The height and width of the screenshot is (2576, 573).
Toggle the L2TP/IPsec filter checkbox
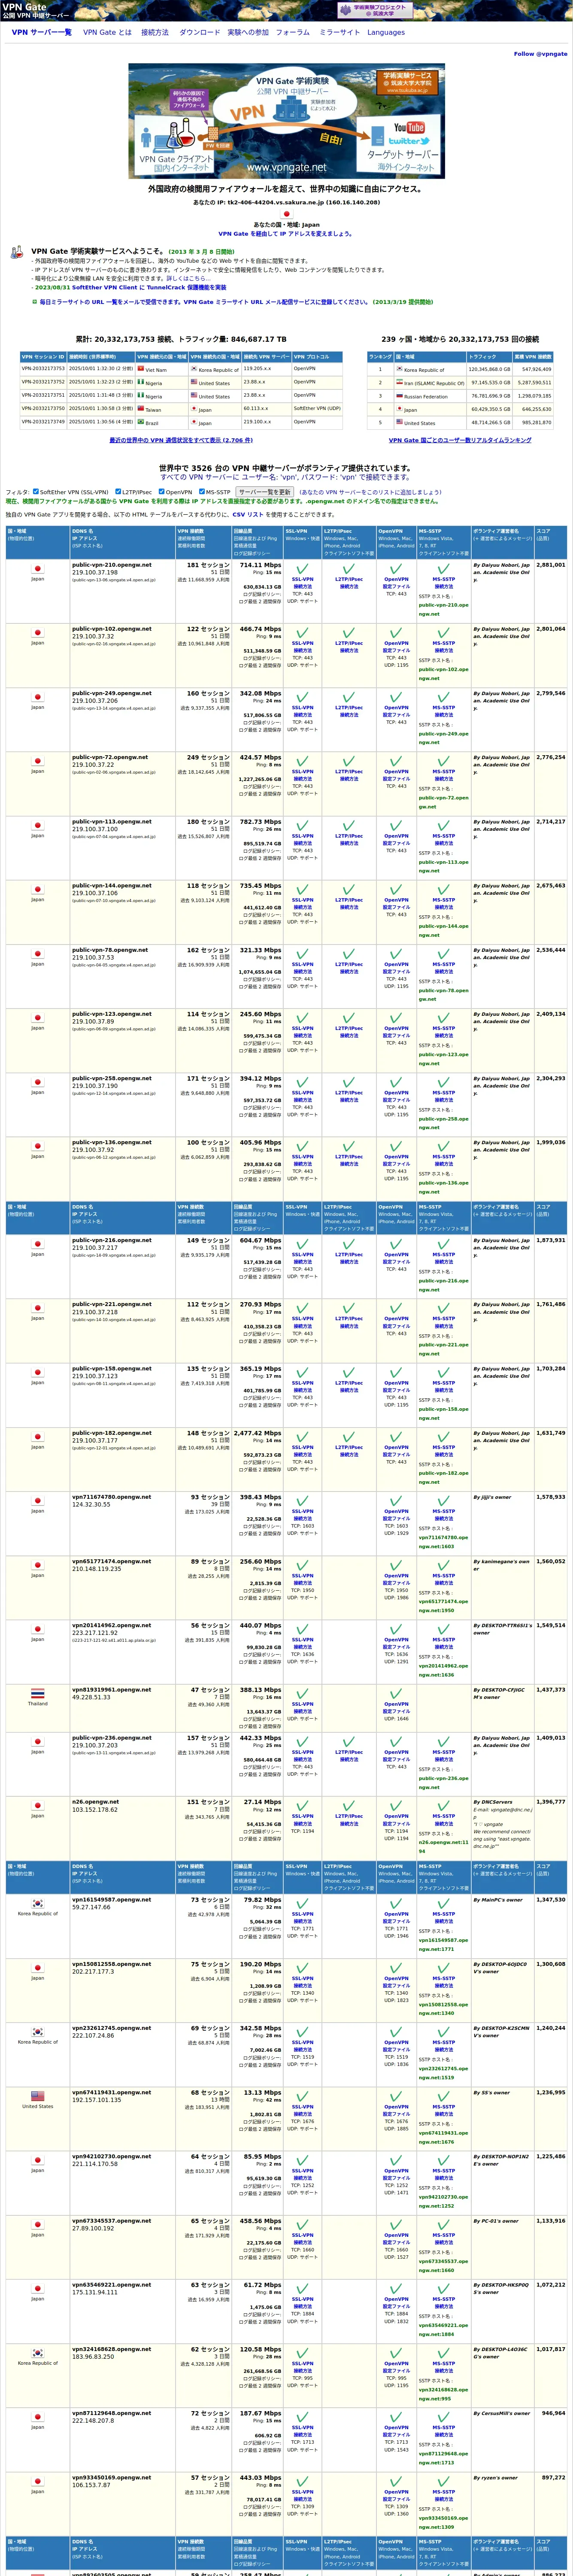[118, 492]
